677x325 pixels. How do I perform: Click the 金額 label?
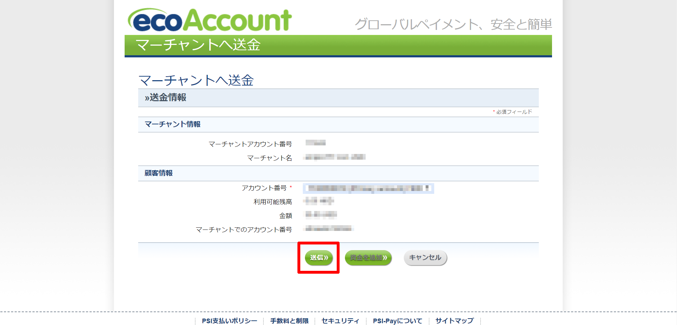286,216
